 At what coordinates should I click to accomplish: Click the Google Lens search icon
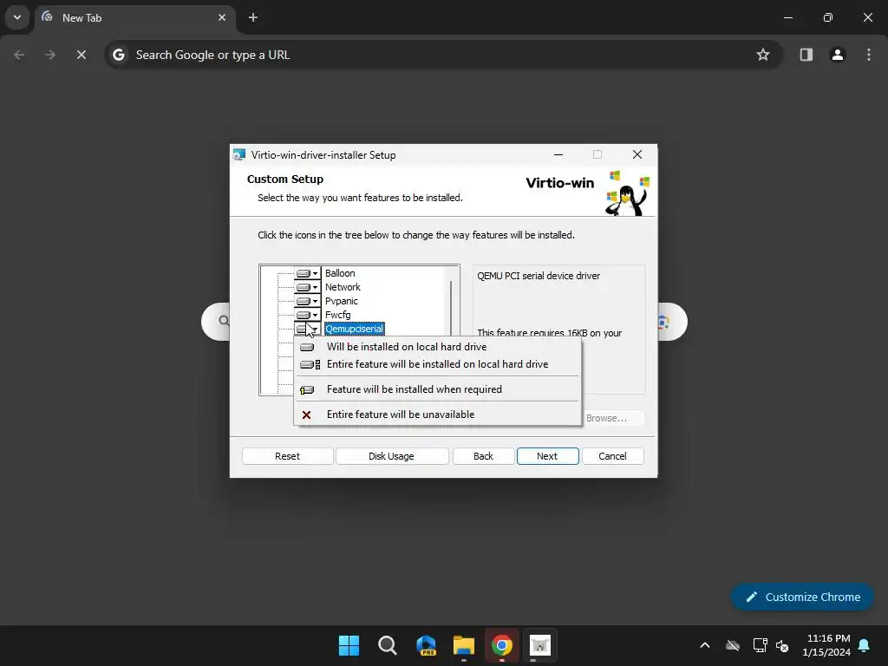(663, 323)
